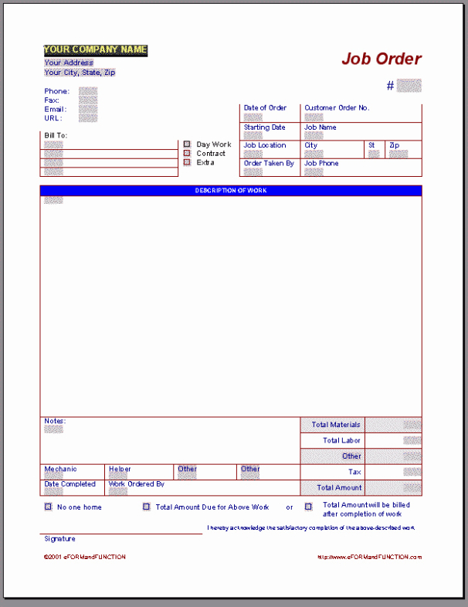Open the eFORMandFUNCTION.com web link

(369, 557)
